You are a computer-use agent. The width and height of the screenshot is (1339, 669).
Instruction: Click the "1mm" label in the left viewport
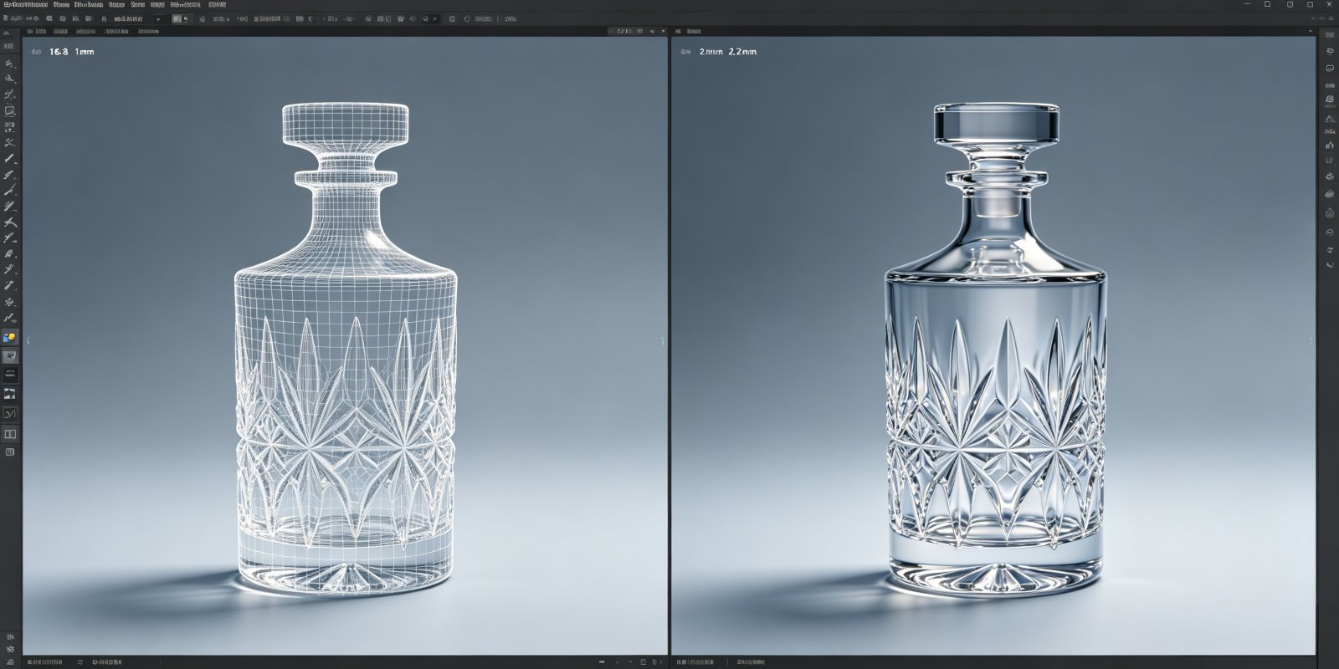point(85,52)
